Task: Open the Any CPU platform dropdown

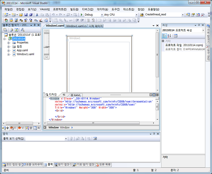Action: click(x=136, y=15)
